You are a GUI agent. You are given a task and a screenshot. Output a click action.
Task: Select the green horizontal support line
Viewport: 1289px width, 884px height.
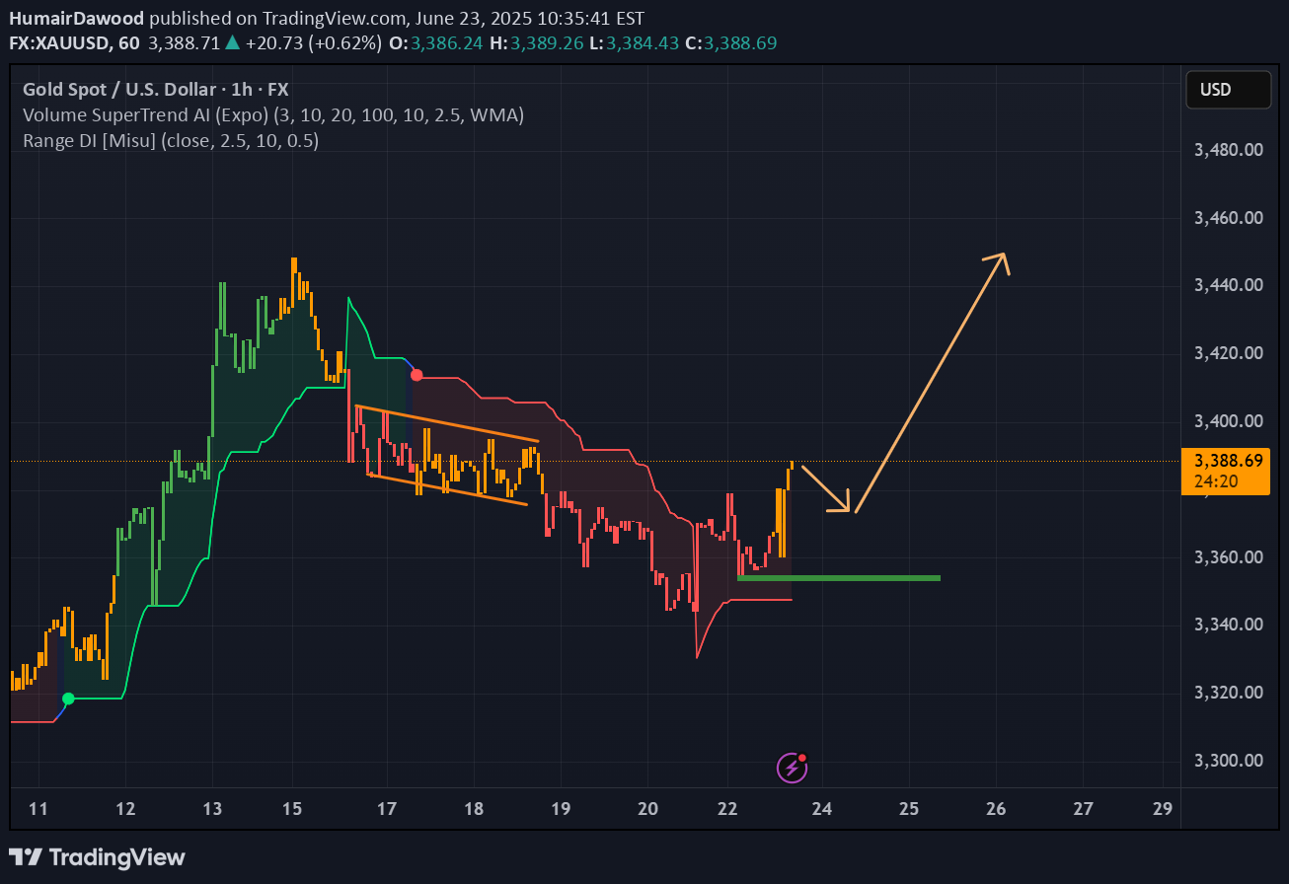coord(838,578)
